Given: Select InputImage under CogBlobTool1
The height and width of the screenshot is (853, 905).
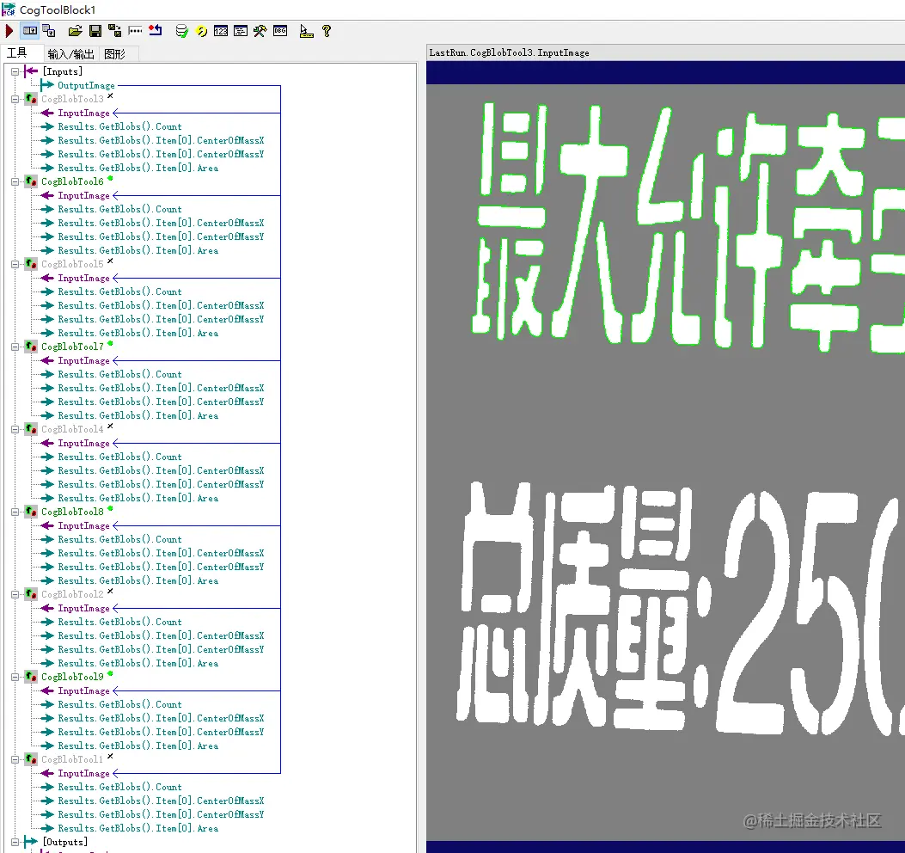Looking at the screenshot, I should pyautogui.click(x=83, y=774).
